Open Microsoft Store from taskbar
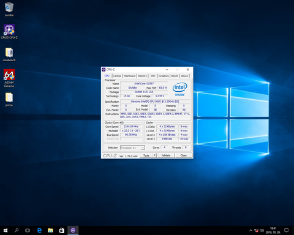294x235 pixels. tap(61, 231)
